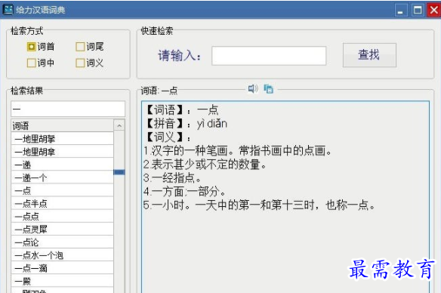Click the app icon in the title bar
The width and height of the screenshot is (441, 293).
click(8, 10)
